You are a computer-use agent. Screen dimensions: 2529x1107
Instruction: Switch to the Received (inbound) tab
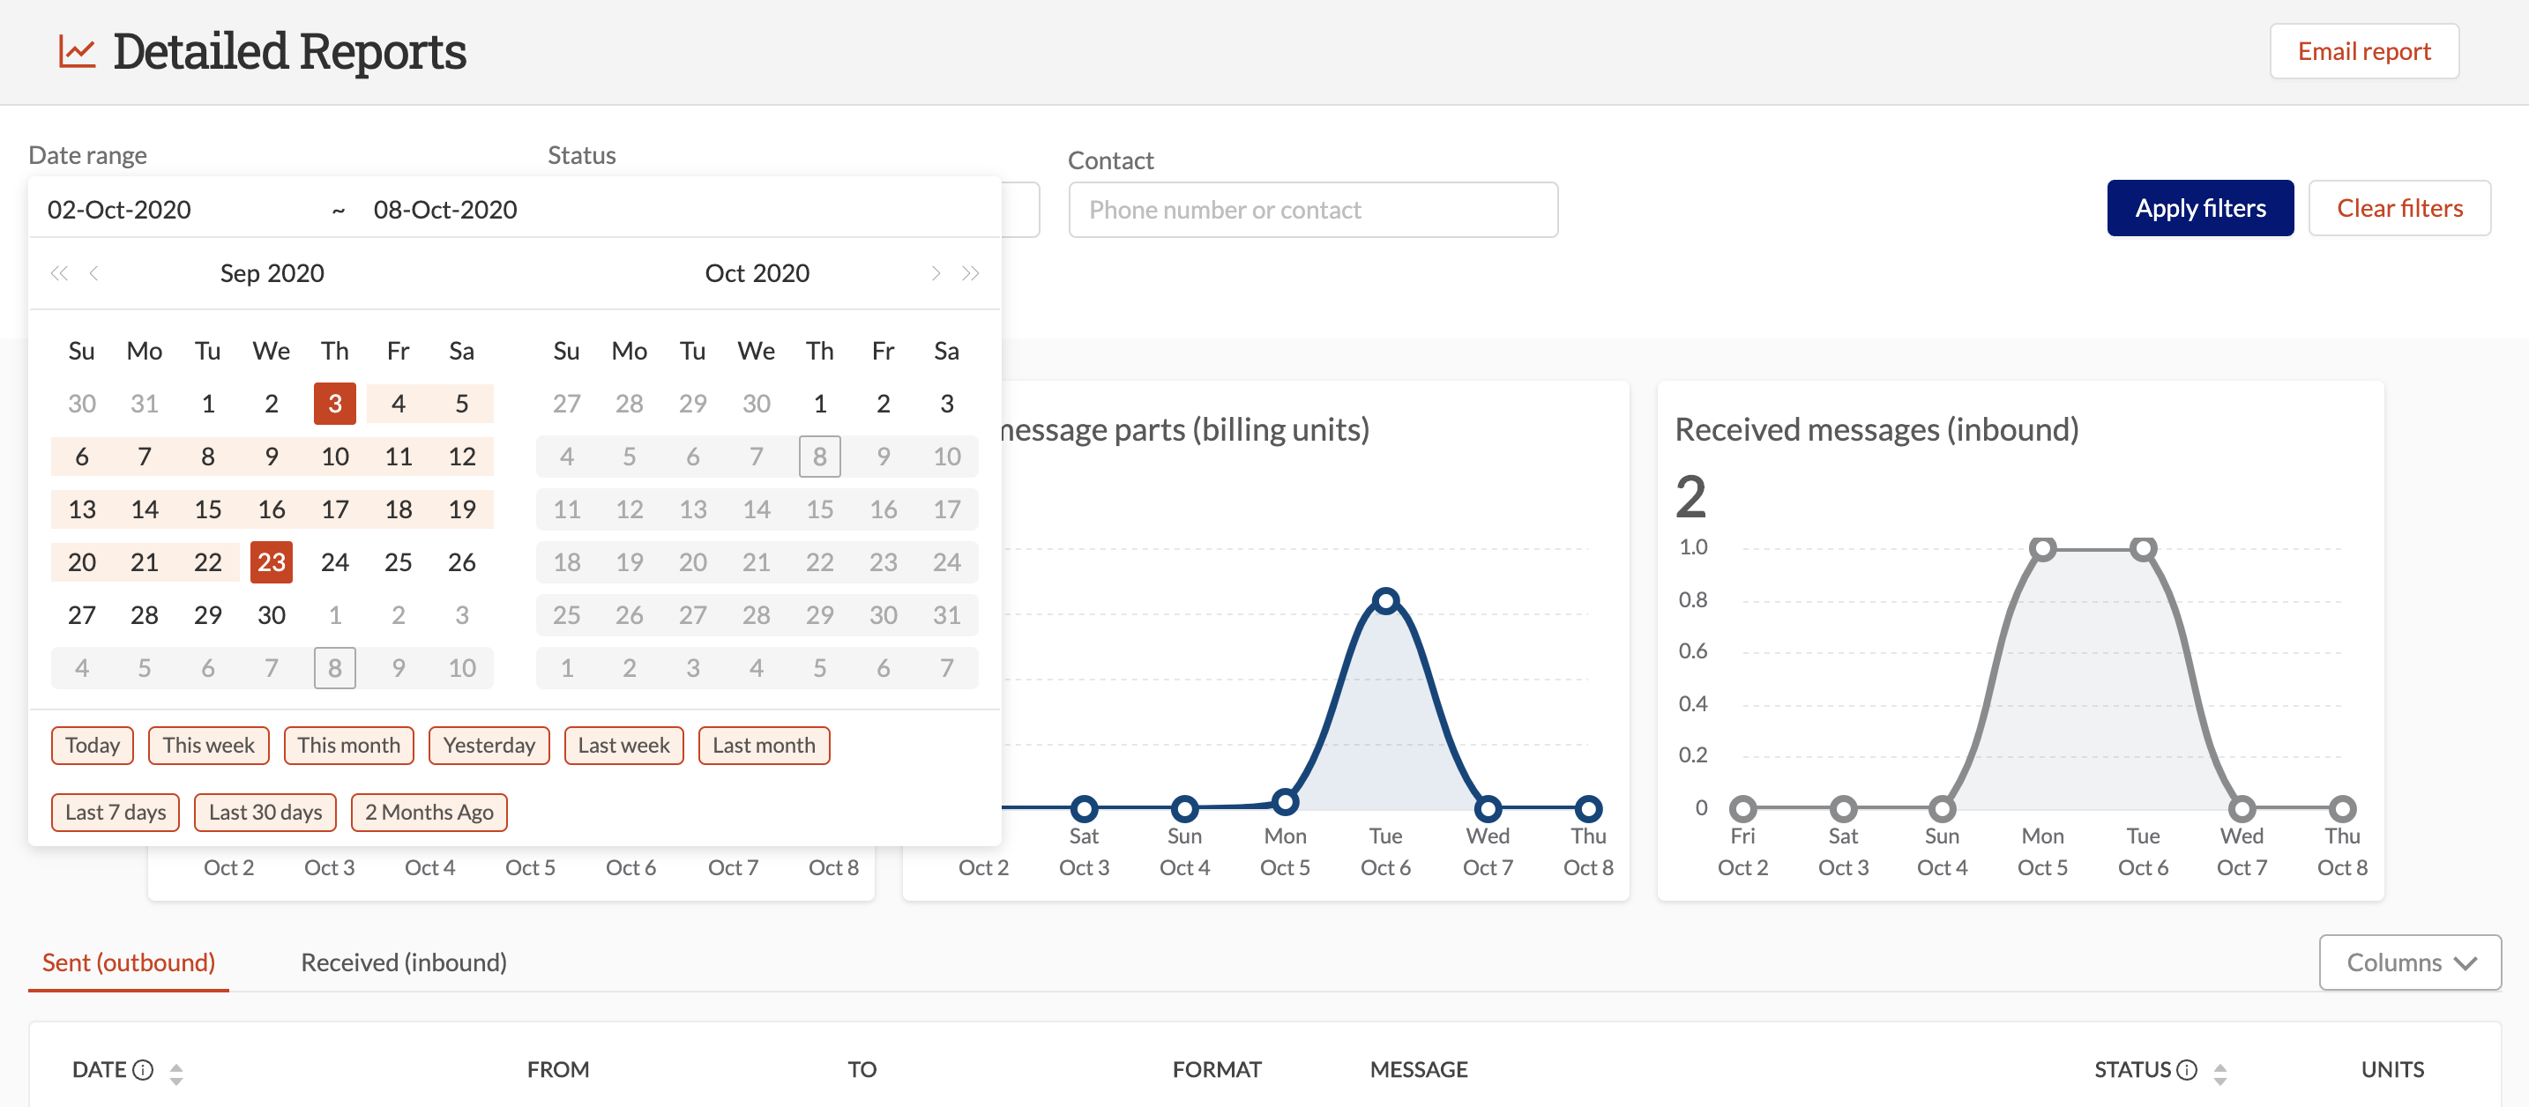point(402,962)
